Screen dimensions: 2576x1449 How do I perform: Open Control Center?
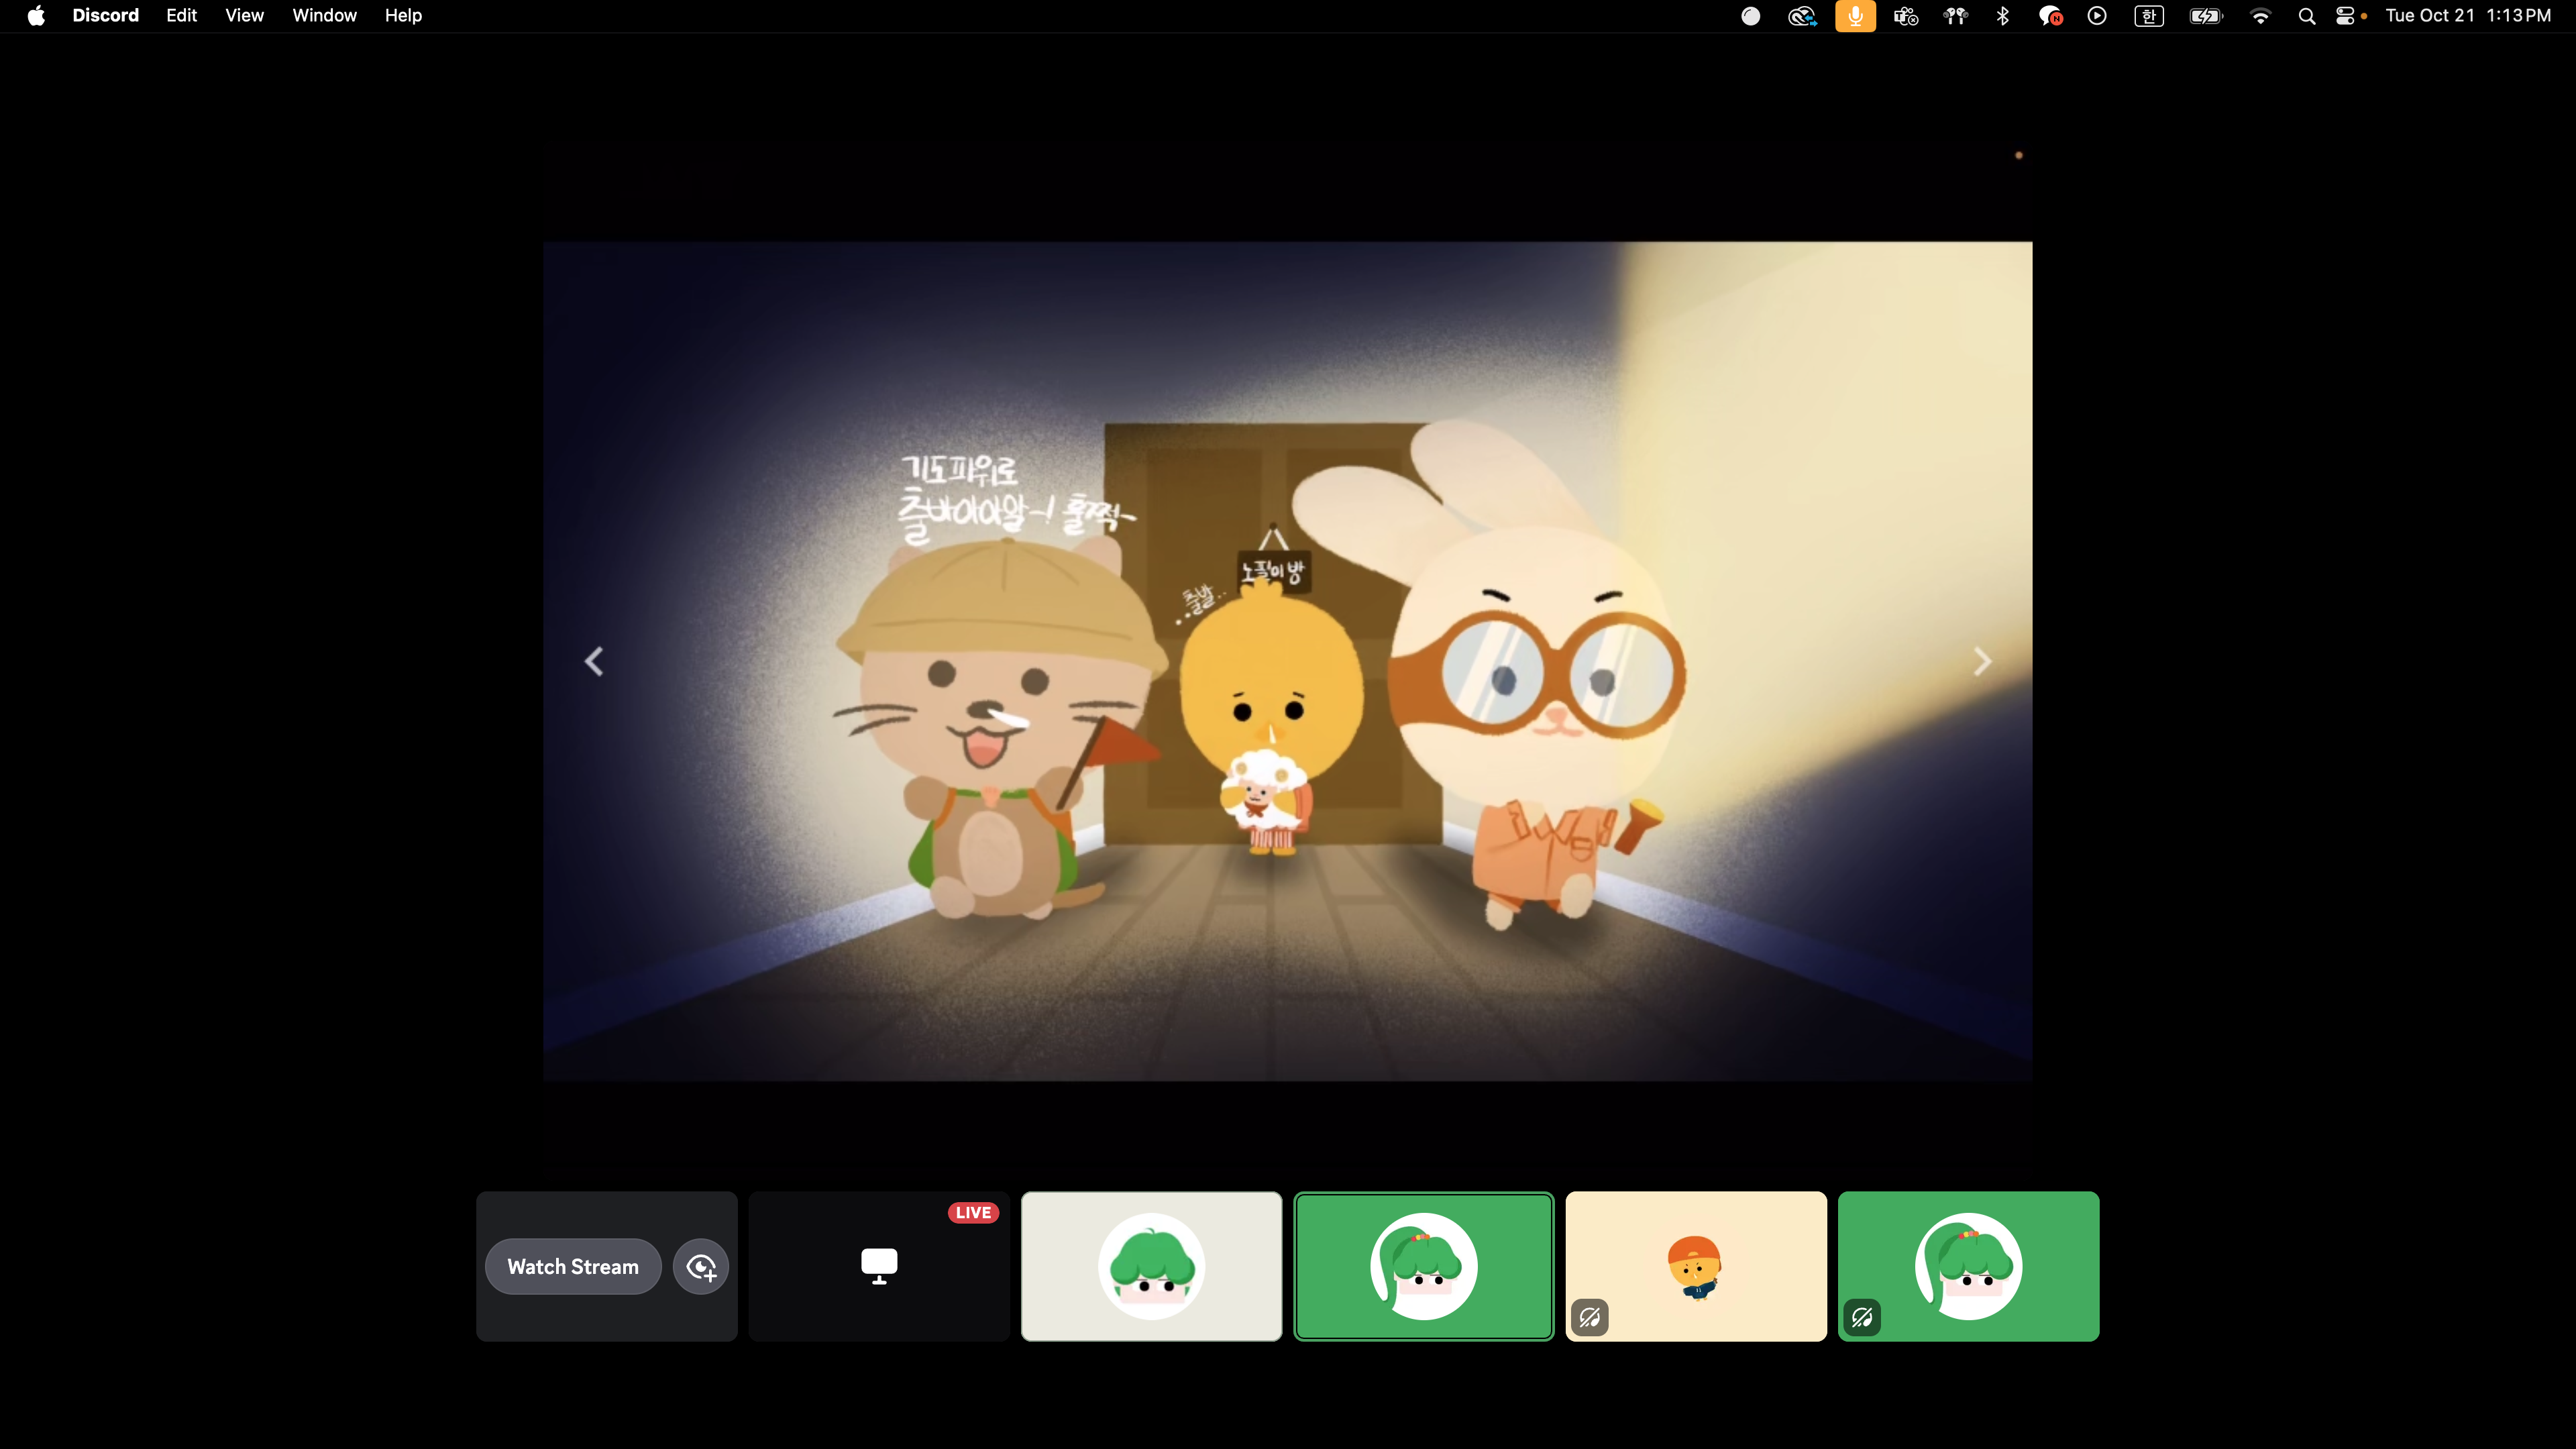coord(2346,16)
